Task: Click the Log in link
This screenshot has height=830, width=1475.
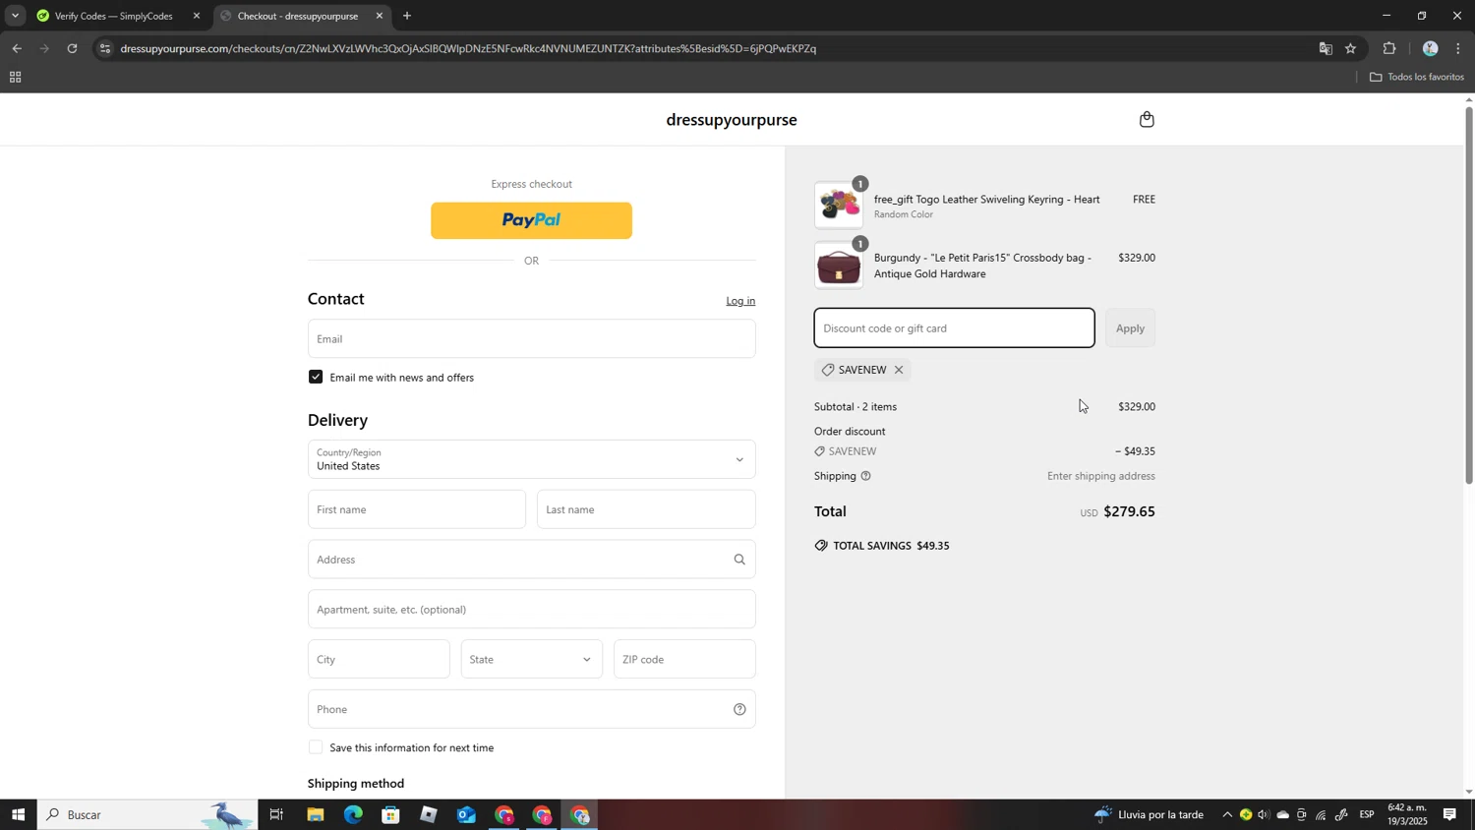Action: click(740, 301)
